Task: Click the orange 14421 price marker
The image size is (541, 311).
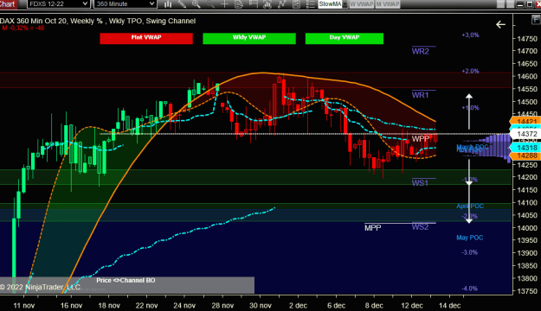Action: (x=525, y=121)
